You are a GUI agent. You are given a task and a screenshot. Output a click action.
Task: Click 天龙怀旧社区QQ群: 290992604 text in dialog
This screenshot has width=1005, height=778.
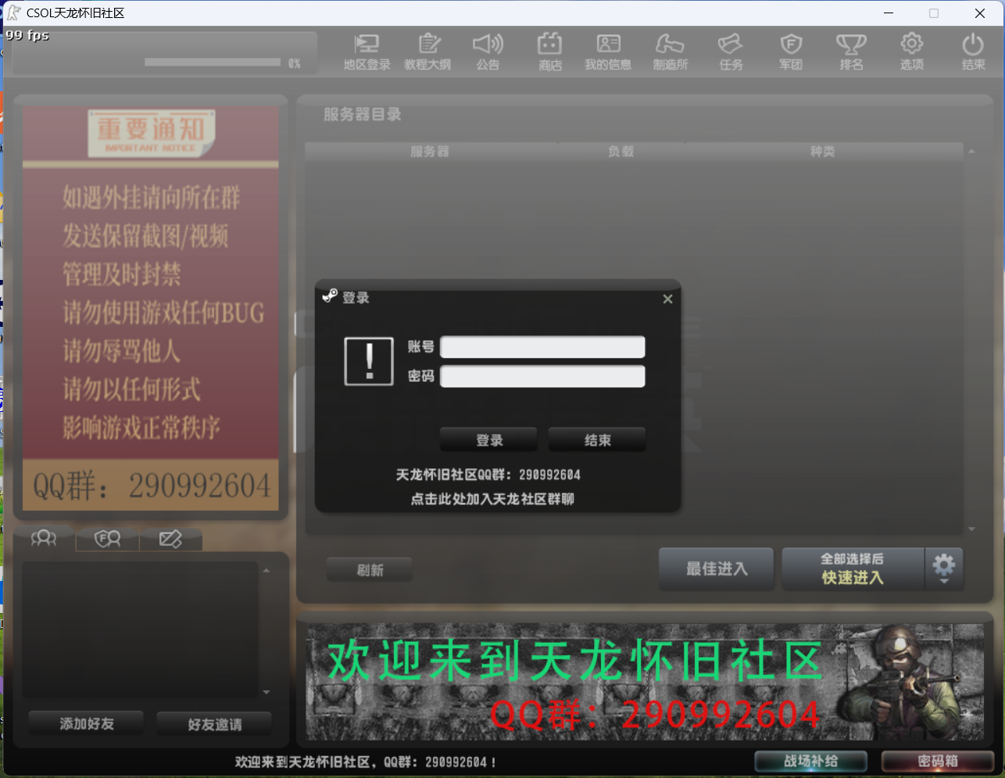[x=488, y=475]
